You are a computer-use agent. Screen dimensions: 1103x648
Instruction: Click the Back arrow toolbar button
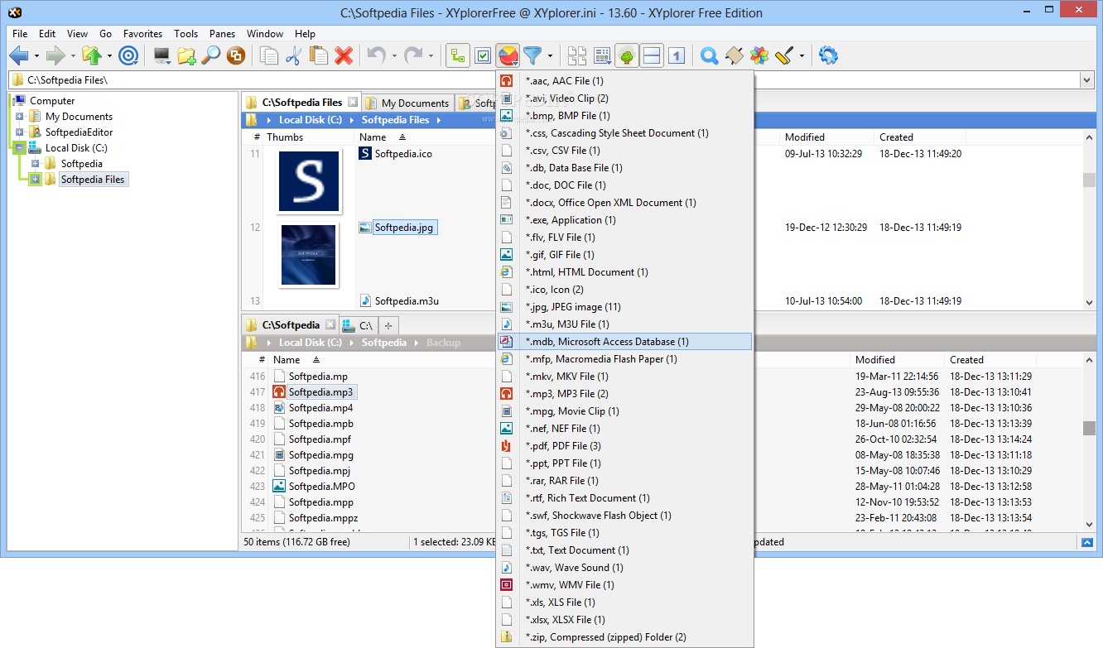click(x=19, y=55)
